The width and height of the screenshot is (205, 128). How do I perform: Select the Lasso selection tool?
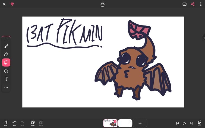point(6,62)
